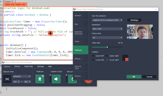Click the Video size slider handle
Screen dimensions: 163x96
pyautogui.click(x=107, y=47)
